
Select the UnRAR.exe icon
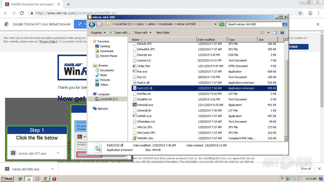(x=135, y=116)
